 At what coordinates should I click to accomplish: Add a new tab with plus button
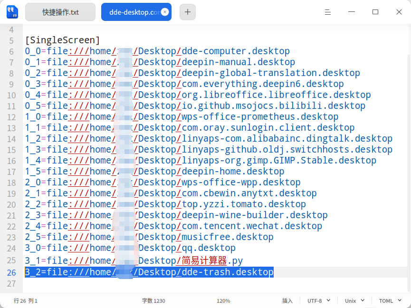[x=187, y=12]
